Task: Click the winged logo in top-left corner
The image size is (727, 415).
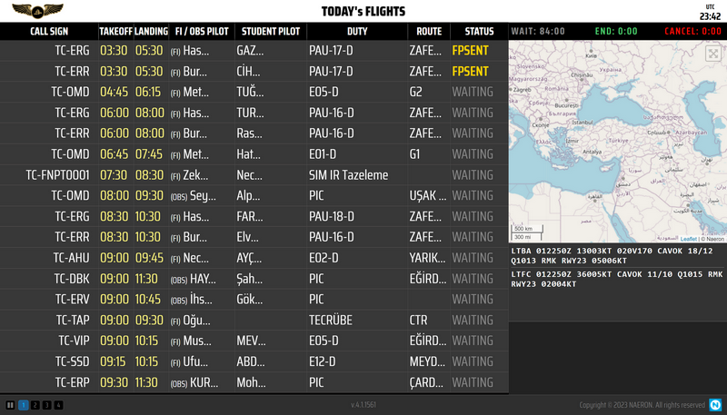Action: click(x=25, y=11)
